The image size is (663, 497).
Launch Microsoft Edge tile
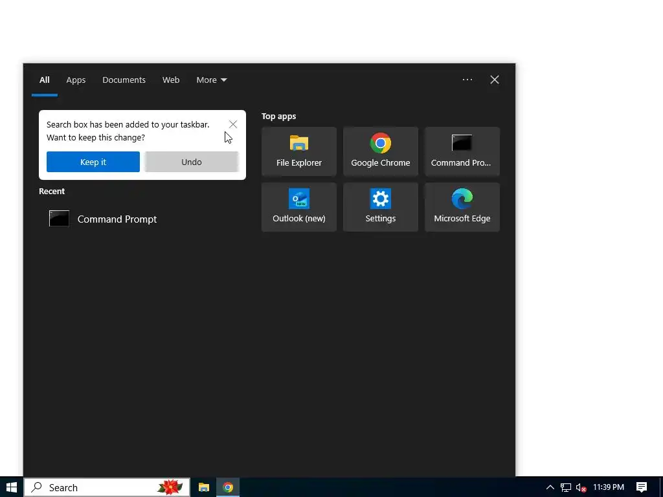pos(462,207)
